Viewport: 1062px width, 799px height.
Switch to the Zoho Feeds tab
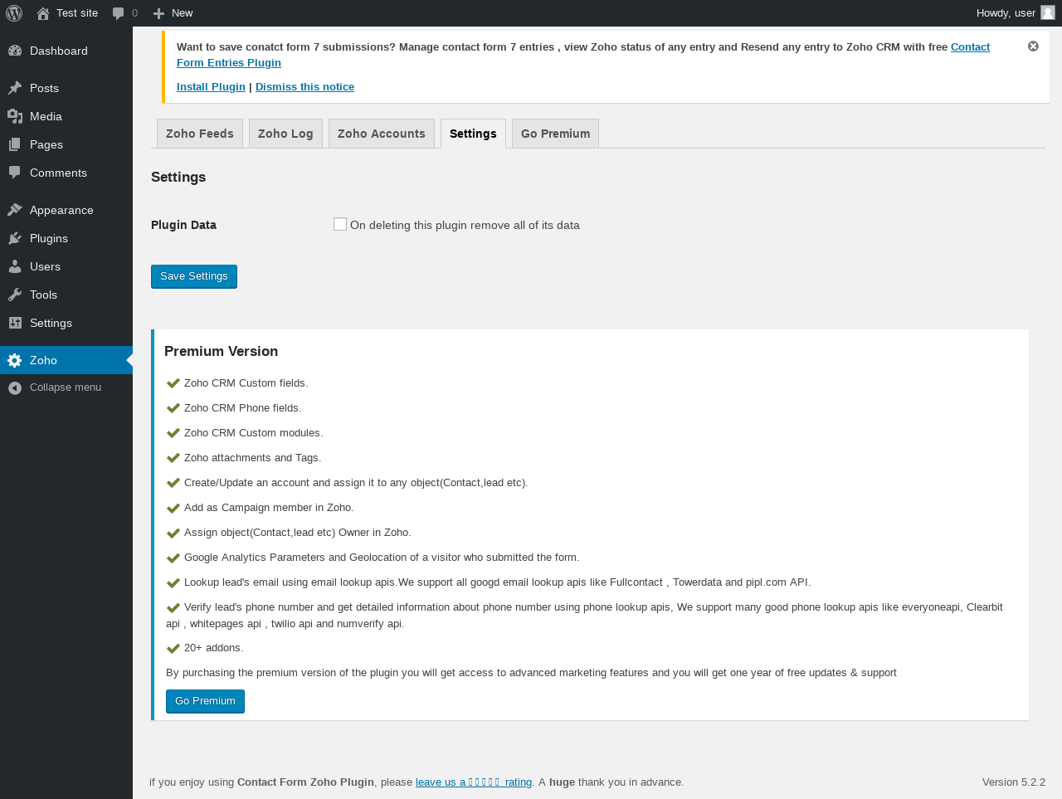(200, 134)
